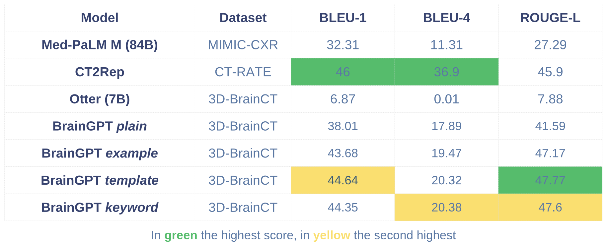The height and width of the screenshot is (242, 606).
Task: Click the BLEU-4 column header
Action: pos(446,18)
